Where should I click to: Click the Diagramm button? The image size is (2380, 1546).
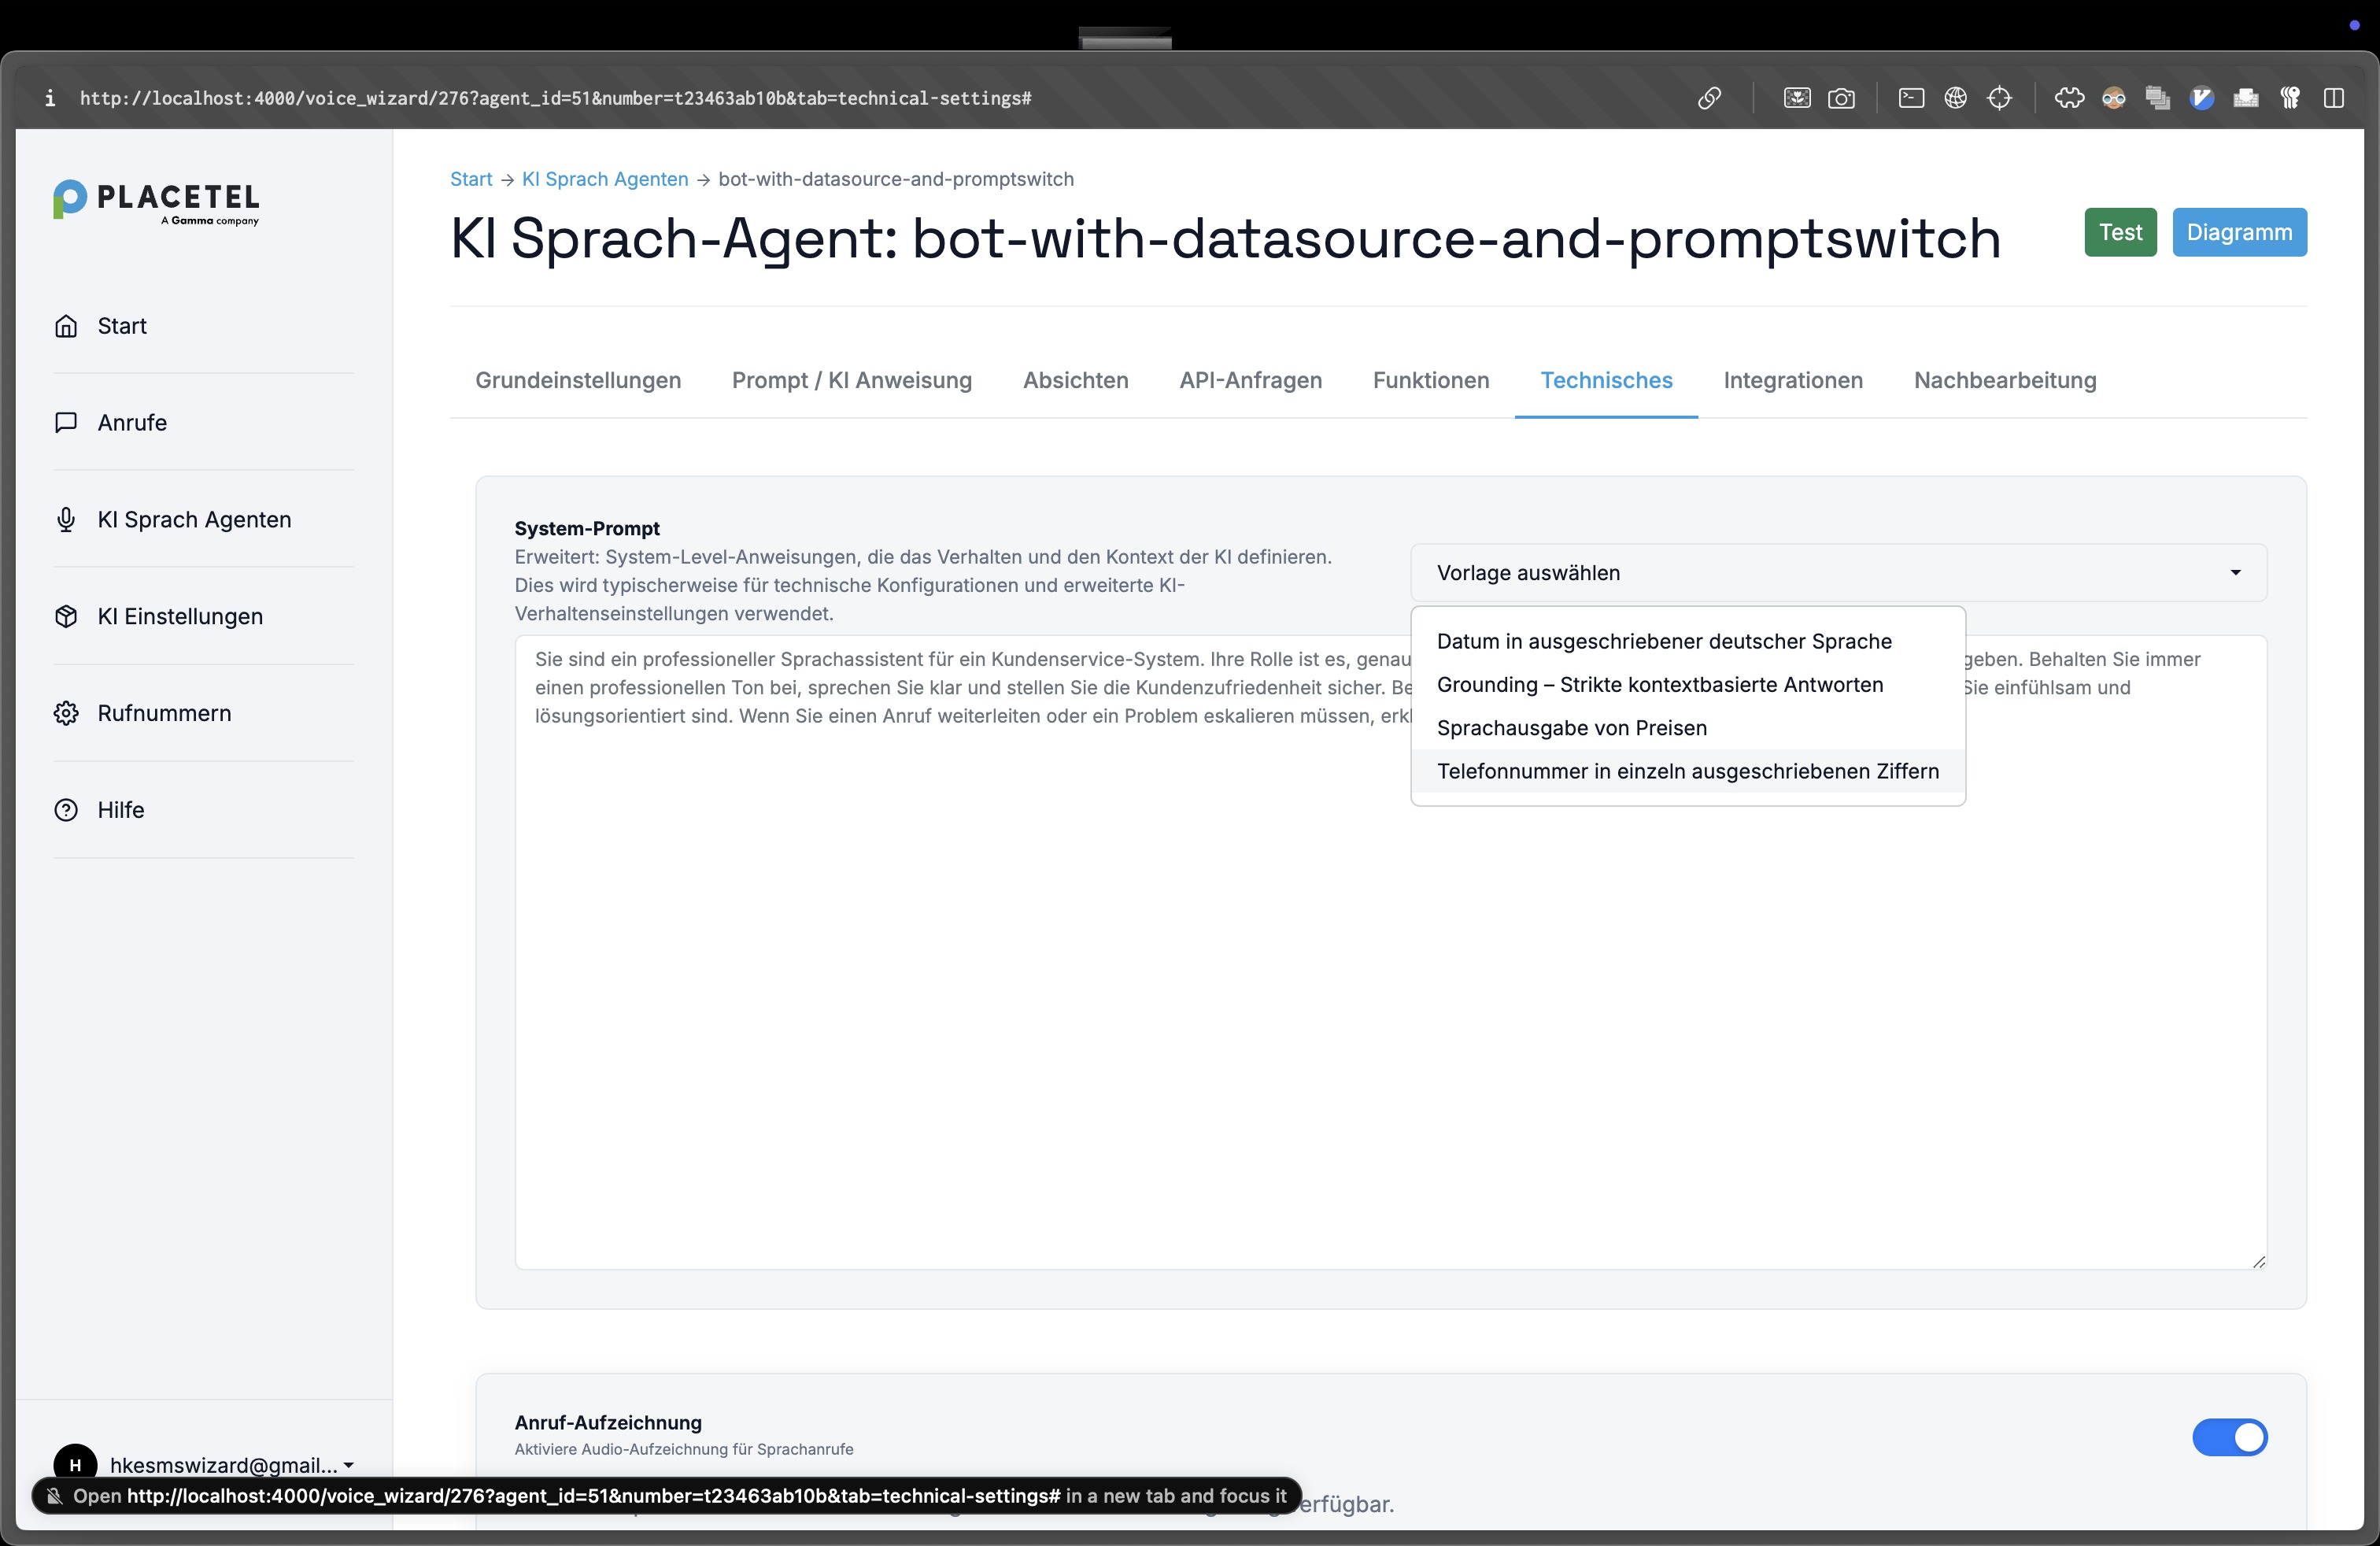[x=2238, y=232]
